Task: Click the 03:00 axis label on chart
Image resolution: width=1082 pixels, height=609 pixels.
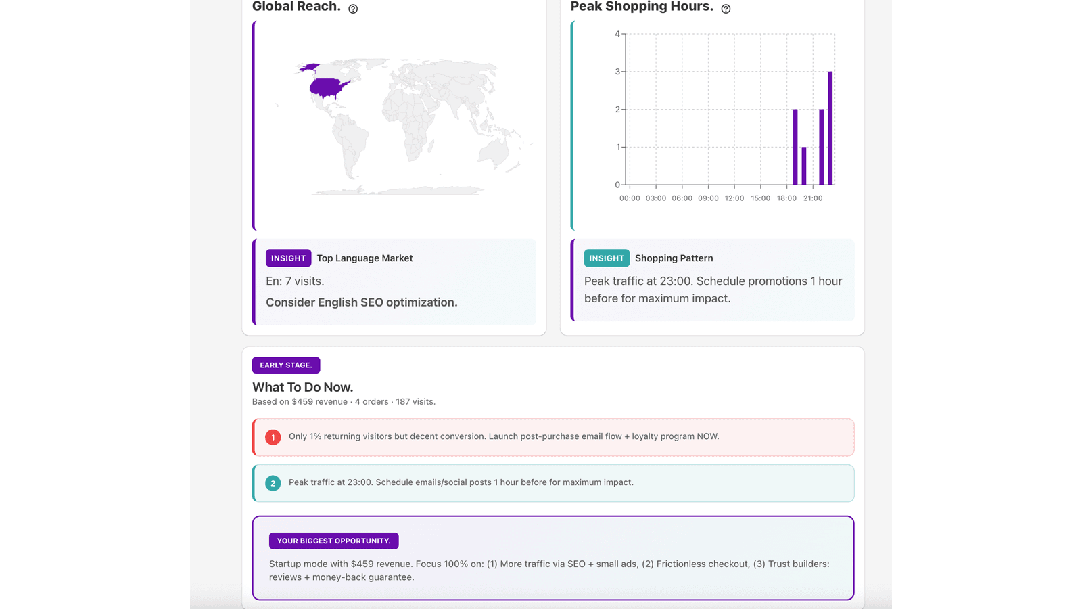Action: pos(656,198)
